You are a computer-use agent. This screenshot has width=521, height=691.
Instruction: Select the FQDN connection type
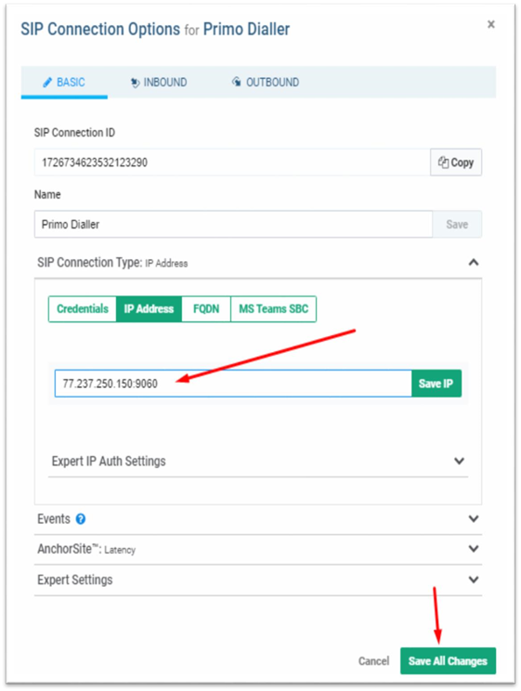click(x=206, y=309)
